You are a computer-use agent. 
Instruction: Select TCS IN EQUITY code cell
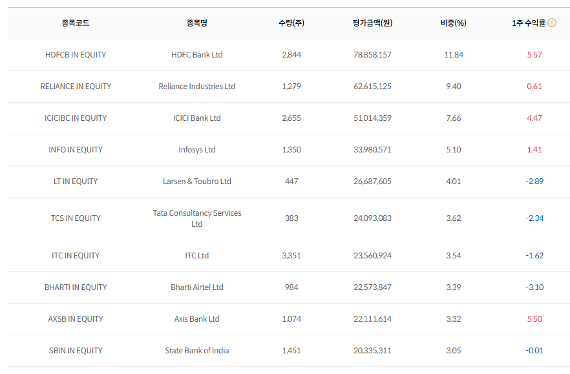76,218
